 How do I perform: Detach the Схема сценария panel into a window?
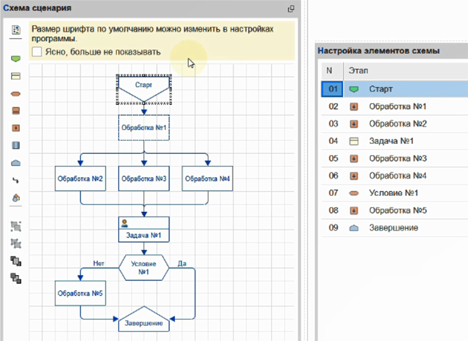[291, 9]
